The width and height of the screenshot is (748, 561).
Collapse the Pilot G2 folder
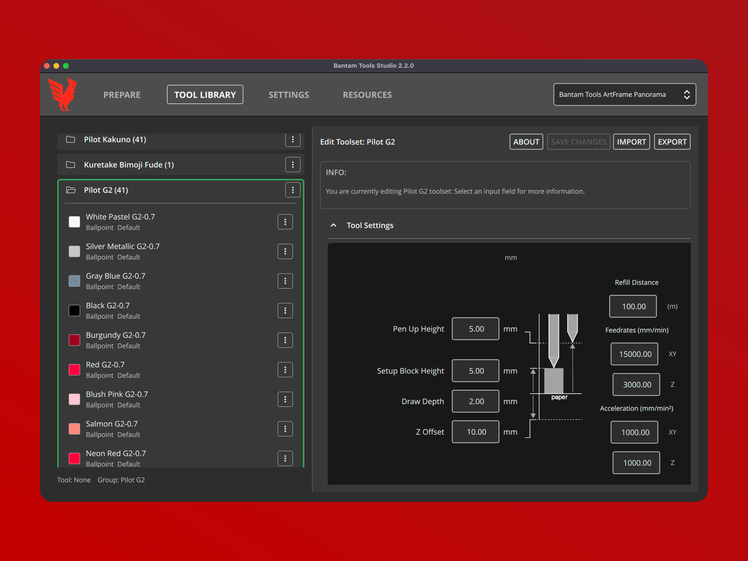pos(71,190)
